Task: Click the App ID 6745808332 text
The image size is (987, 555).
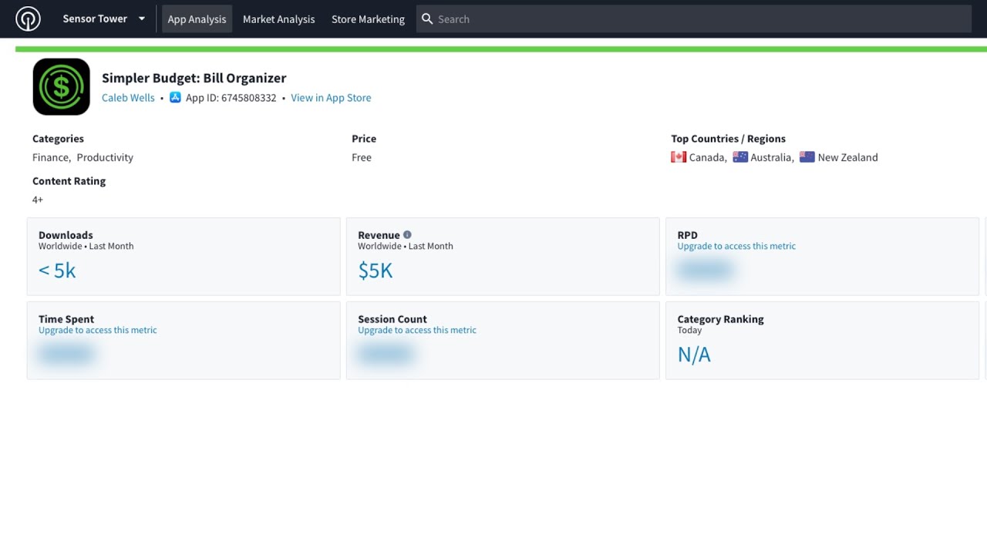Action: click(x=231, y=98)
